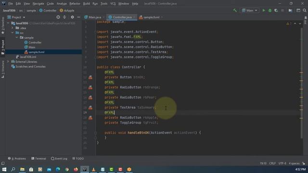Click tool-window quick access icon bottom-left
This screenshot has height=173, width=308.
click(3, 163)
